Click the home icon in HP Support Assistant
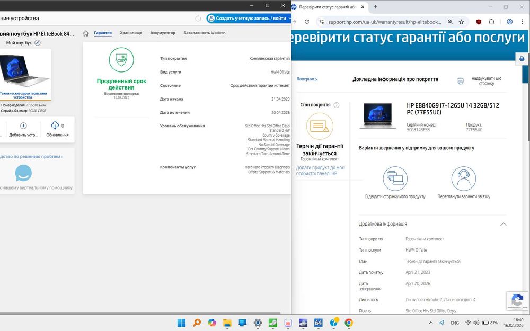This screenshot has width=530, height=331. click(x=85, y=33)
